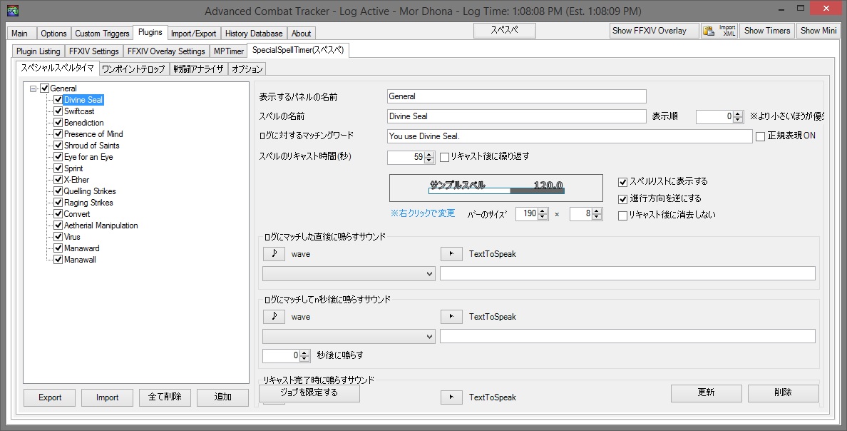Toggle スペルリストに表示する checkbox
The height and width of the screenshot is (431, 847).
click(x=623, y=182)
